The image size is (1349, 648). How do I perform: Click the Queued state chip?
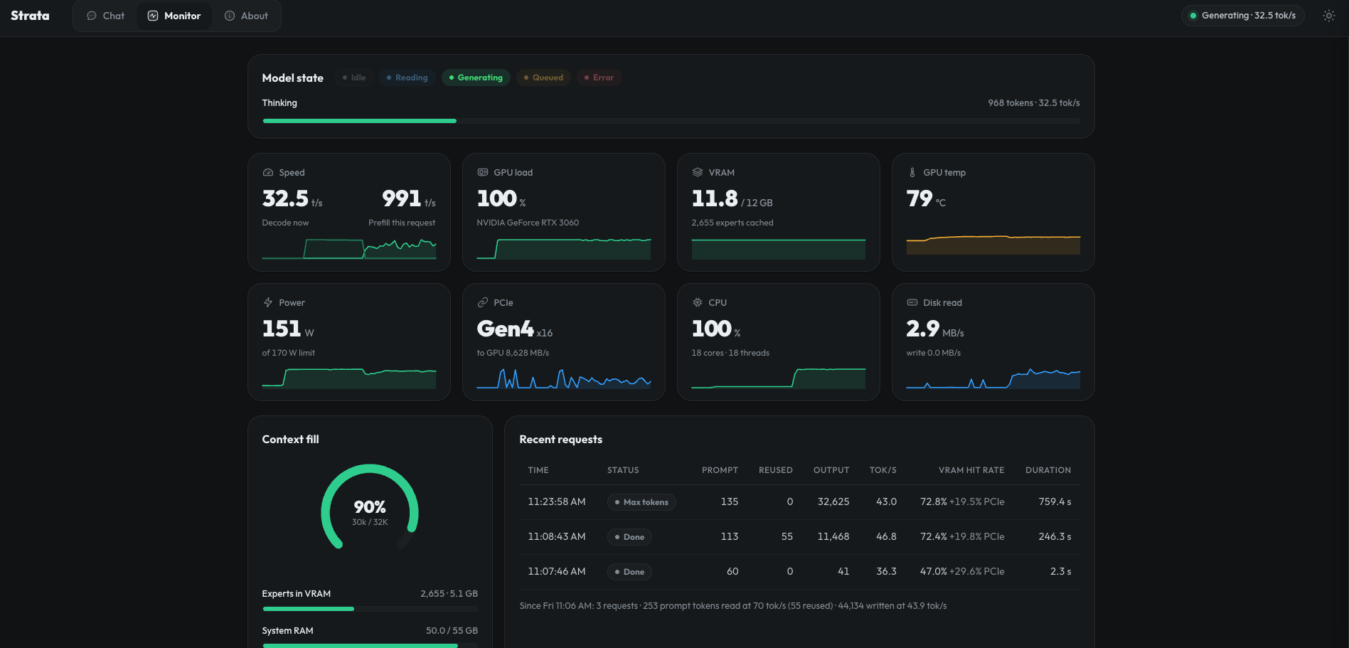[543, 78]
